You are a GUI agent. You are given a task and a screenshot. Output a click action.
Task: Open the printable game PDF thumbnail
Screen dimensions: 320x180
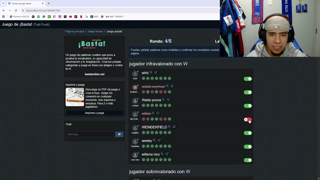75,97
